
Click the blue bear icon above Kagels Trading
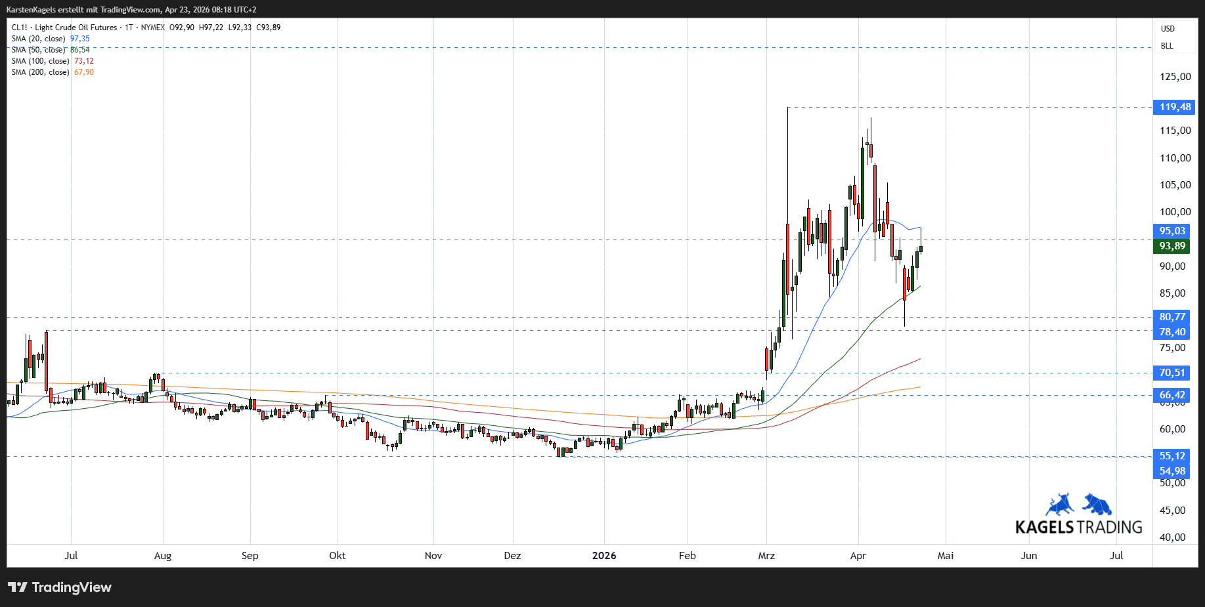point(1097,505)
